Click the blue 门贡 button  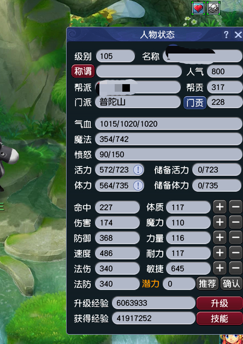click(195, 103)
